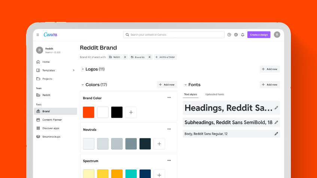This screenshot has width=317, height=178.
Task: Click the magnifier search icon
Action: pyautogui.click(x=127, y=35)
